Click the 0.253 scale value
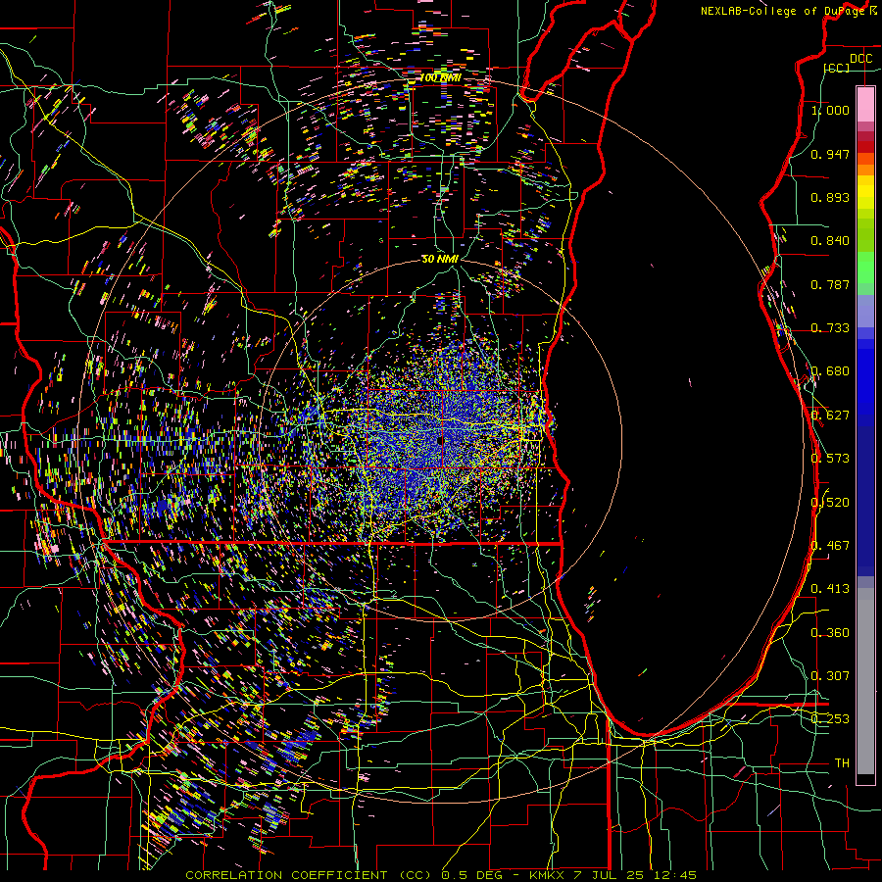Screen dimensions: 882x882 tap(830, 719)
